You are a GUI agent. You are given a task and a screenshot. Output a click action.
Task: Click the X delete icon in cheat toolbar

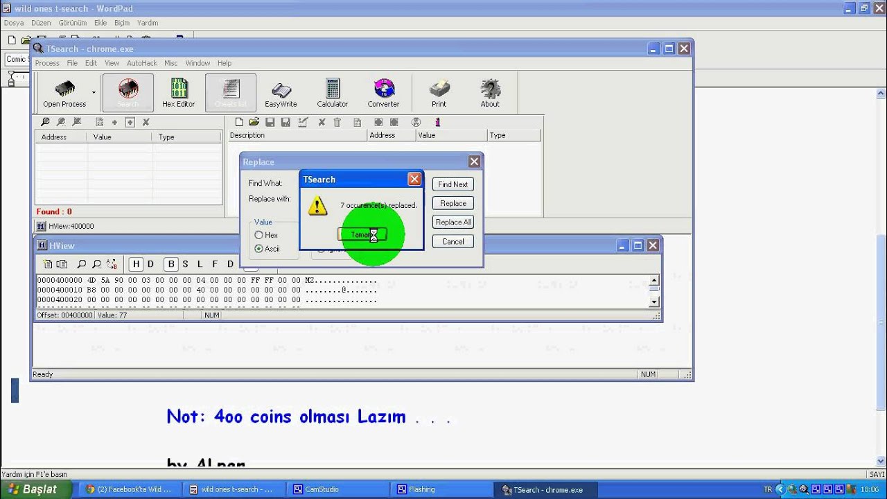pyautogui.click(x=322, y=122)
